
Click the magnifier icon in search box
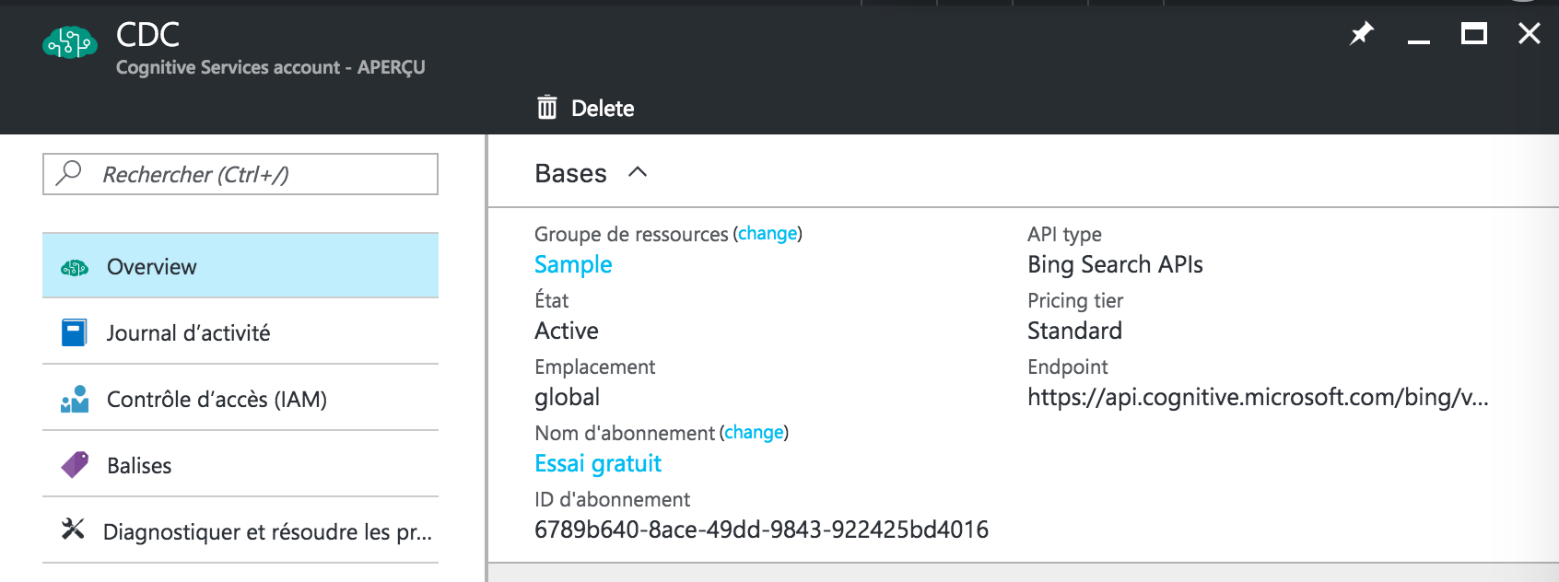(69, 173)
